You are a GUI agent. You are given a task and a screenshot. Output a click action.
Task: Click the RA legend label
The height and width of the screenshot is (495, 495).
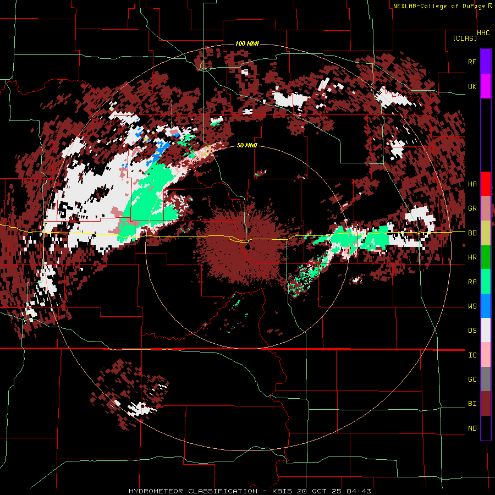(472, 282)
